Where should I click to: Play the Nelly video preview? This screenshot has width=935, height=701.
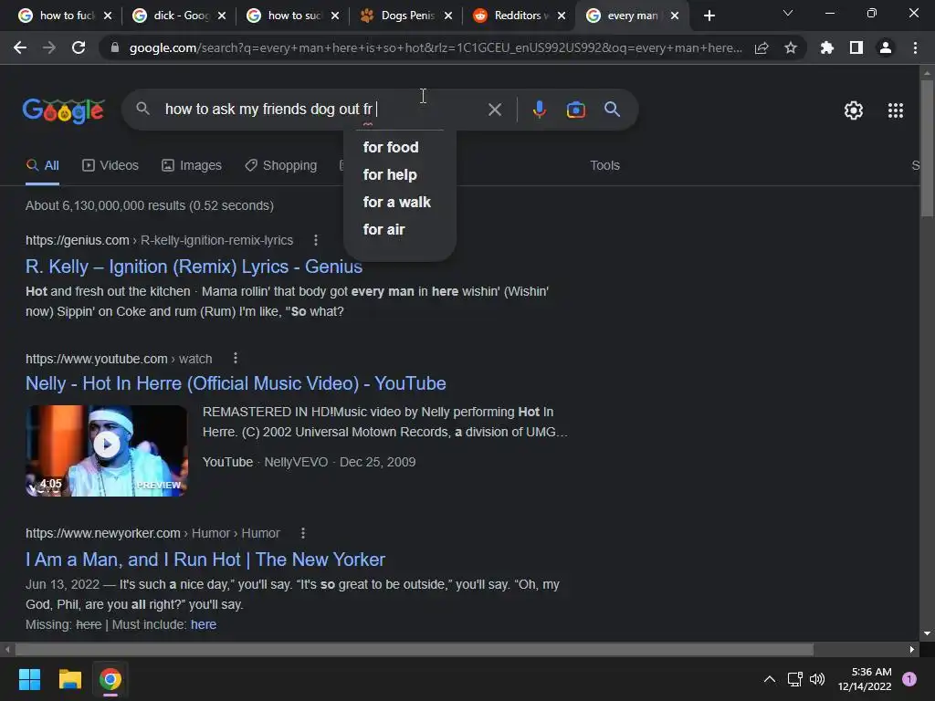pyautogui.click(x=108, y=445)
